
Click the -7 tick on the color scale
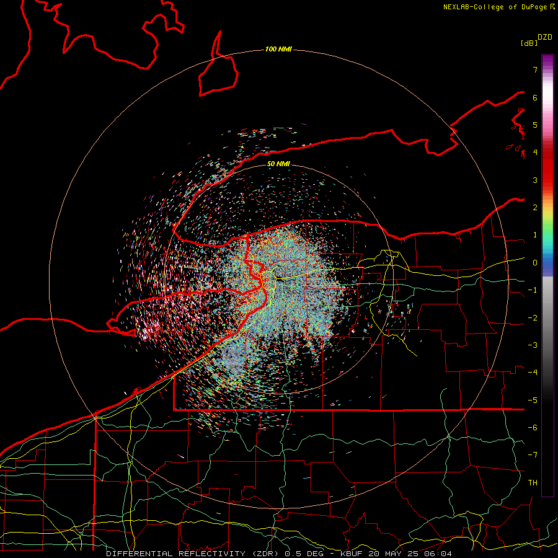(x=533, y=455)
